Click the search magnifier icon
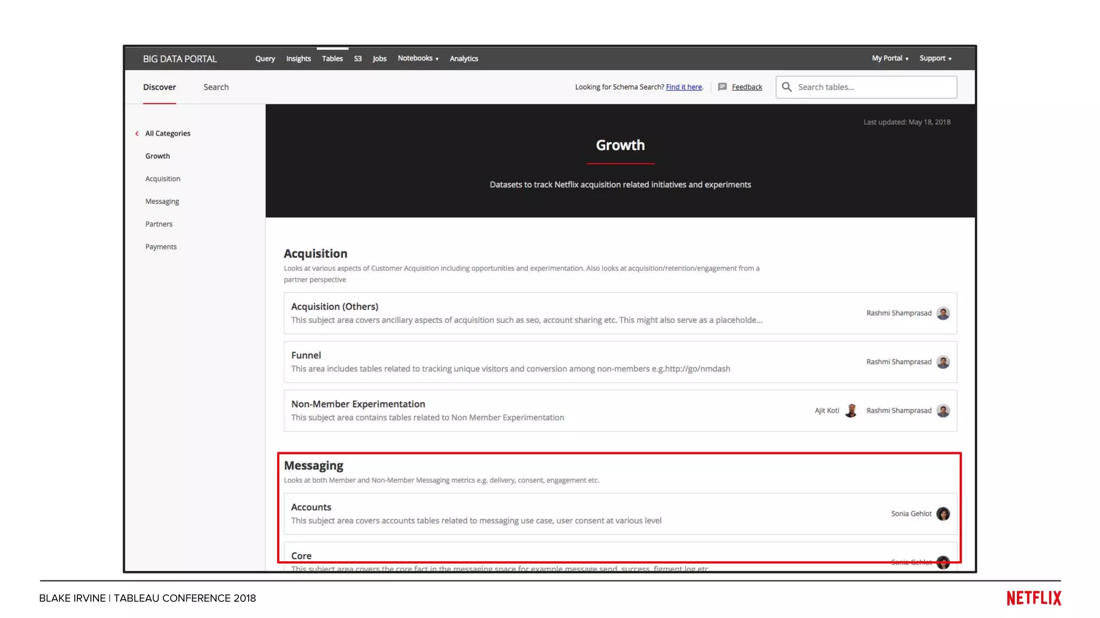Viewport: 1100px width, 618px height. coord(787,87)
